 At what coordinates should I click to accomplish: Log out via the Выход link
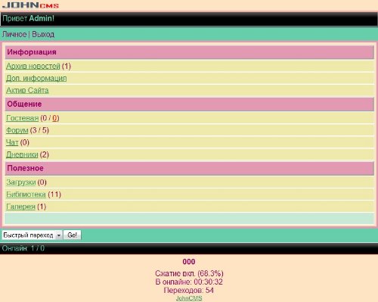(43, 34)
